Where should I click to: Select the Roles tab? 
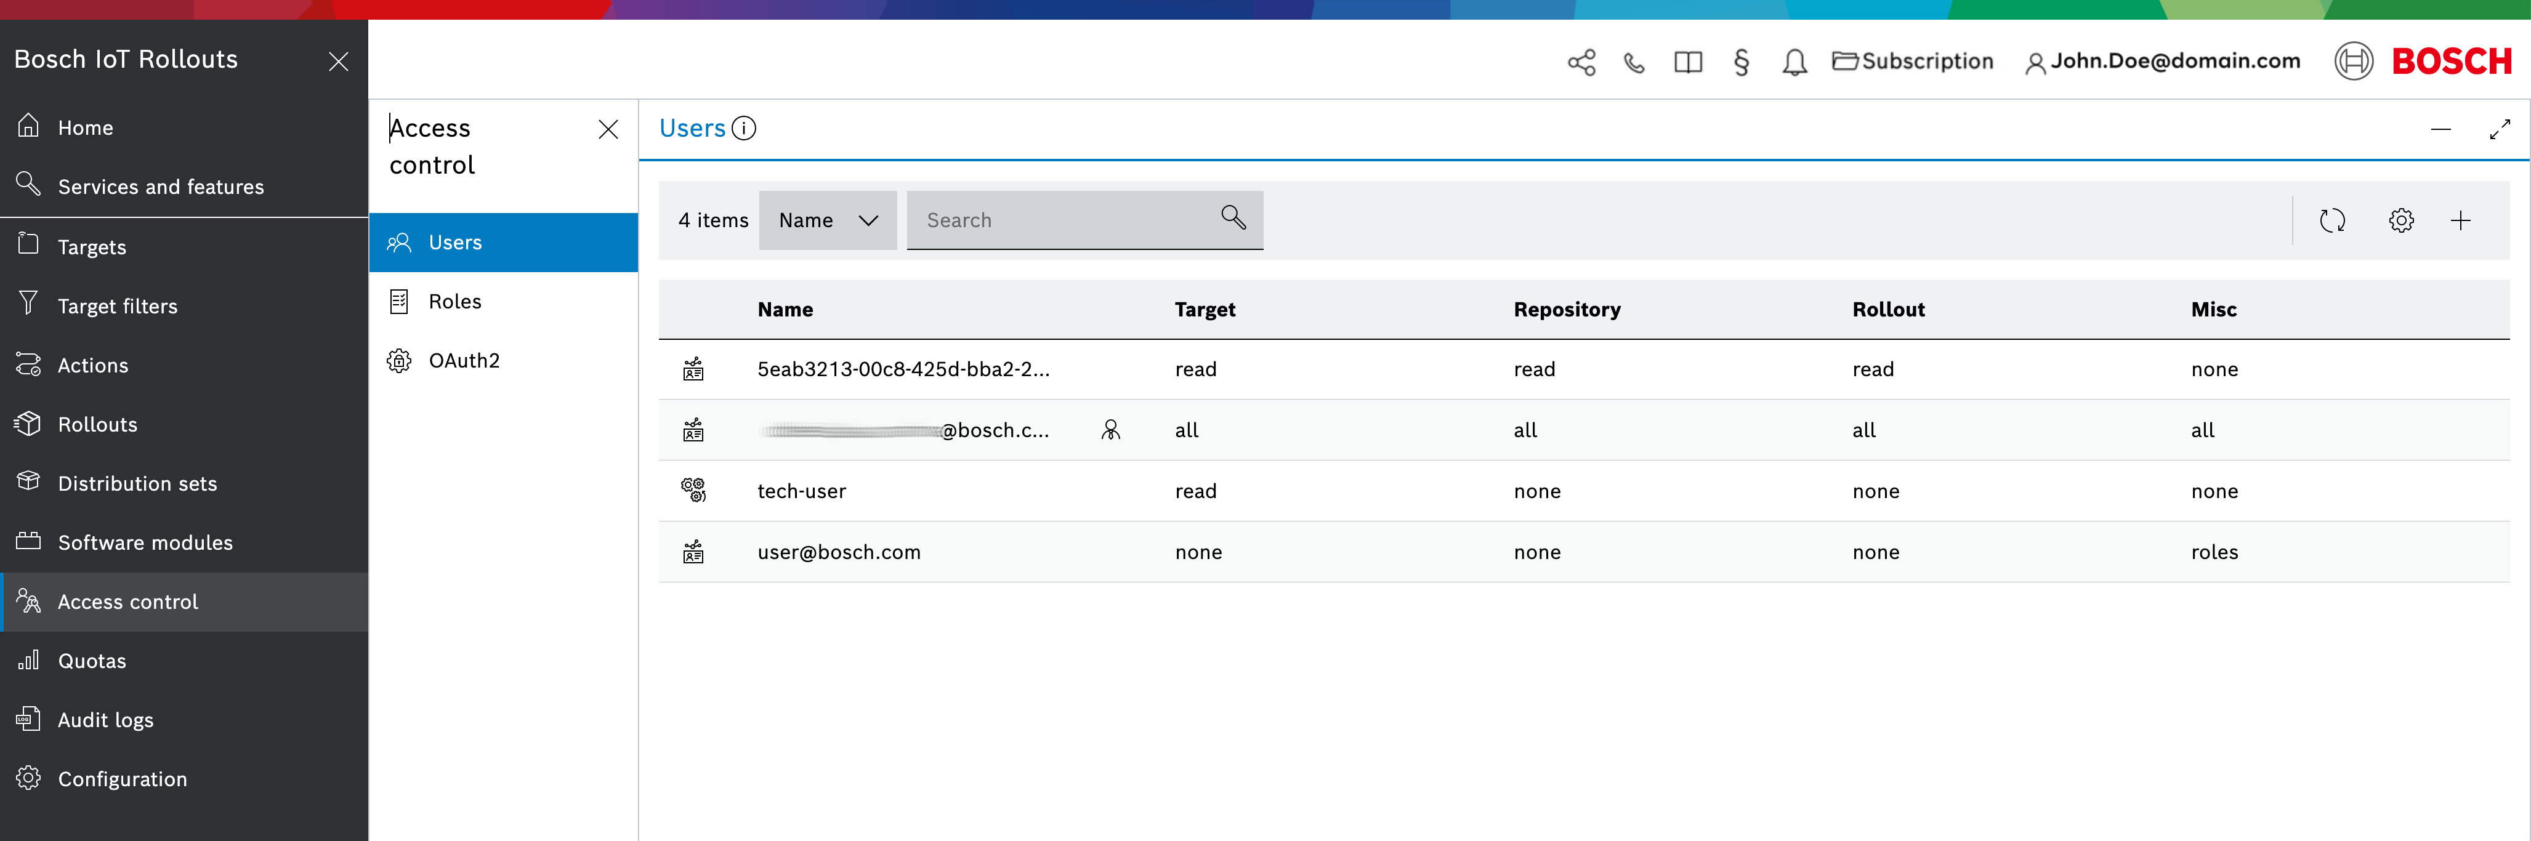tap(504, 302)
